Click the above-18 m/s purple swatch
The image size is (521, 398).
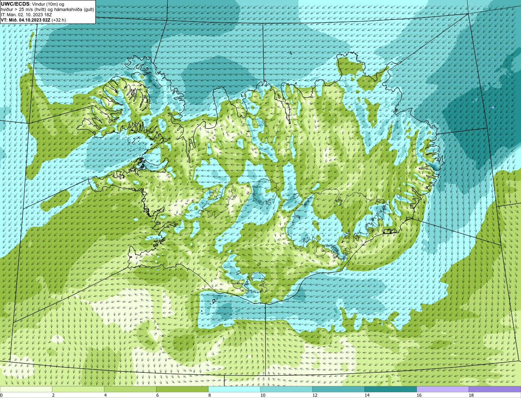[495, 389]
